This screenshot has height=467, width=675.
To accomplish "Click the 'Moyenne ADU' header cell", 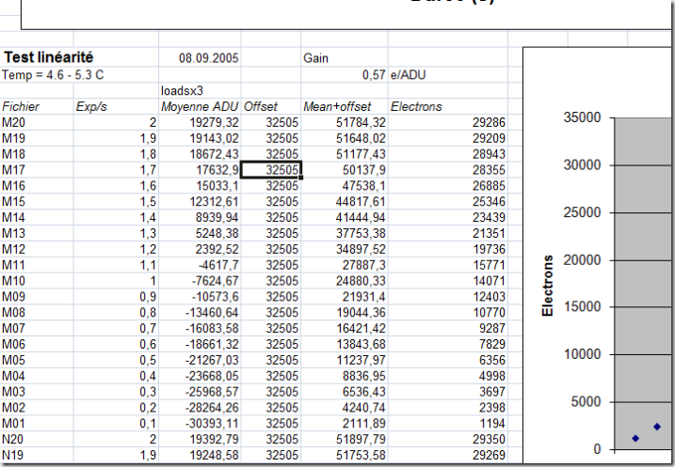I will pyautogui.click(x=199, y=106).
